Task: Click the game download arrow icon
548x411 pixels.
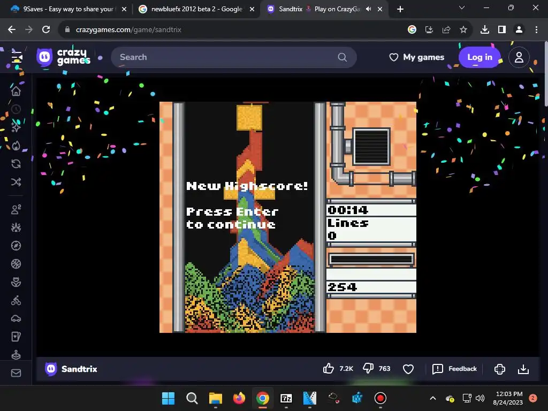Action: point(523,369)
